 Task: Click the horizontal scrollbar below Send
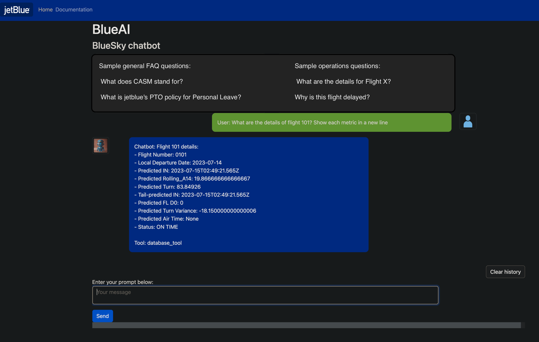[307, 325]
